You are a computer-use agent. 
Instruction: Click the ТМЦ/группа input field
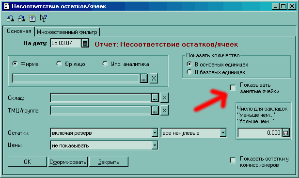click(x=101, y=111)
